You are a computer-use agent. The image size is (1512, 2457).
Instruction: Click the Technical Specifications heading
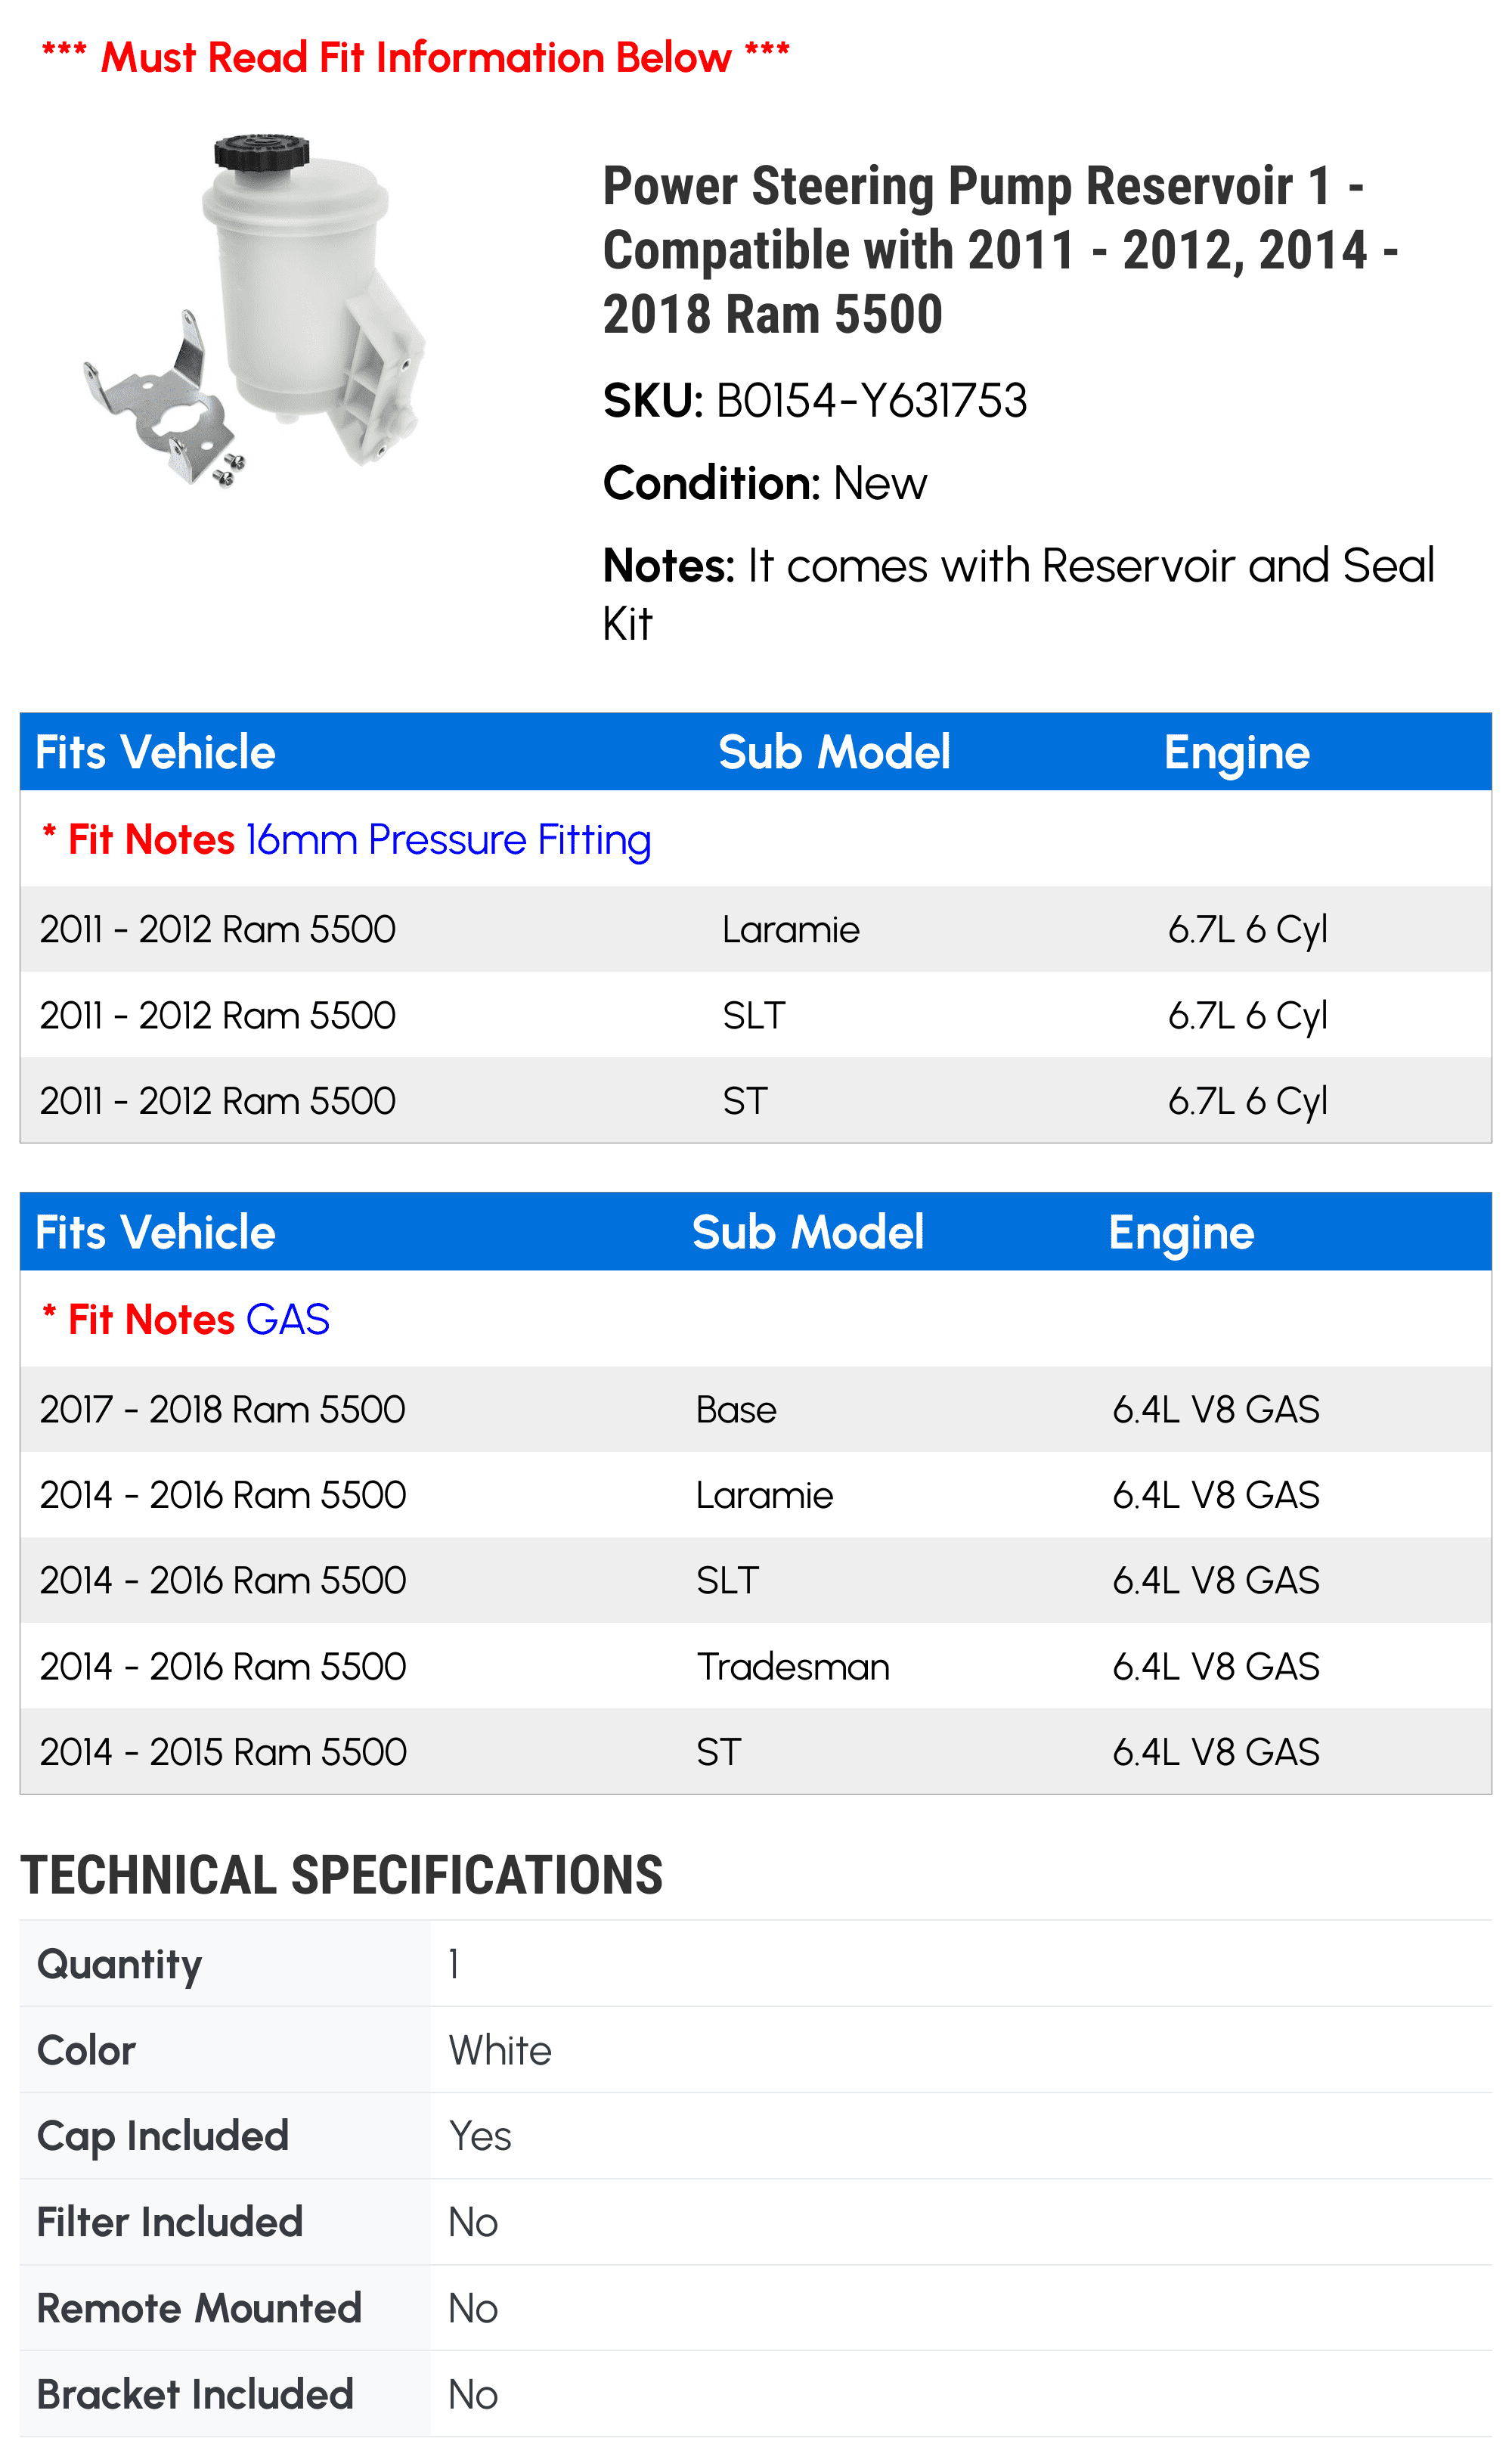[x=342, y=1875]
